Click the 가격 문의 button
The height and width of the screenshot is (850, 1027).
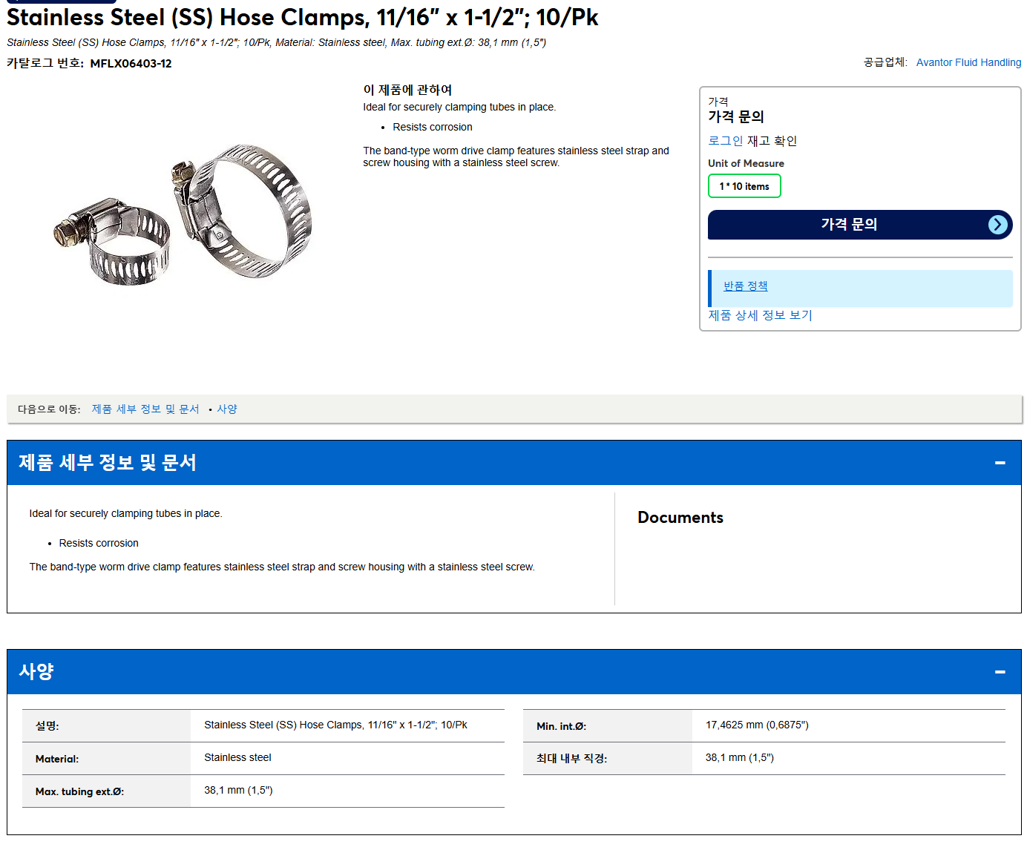pos(860,225)
